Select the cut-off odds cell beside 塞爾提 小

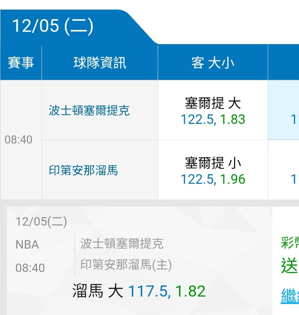284,170
